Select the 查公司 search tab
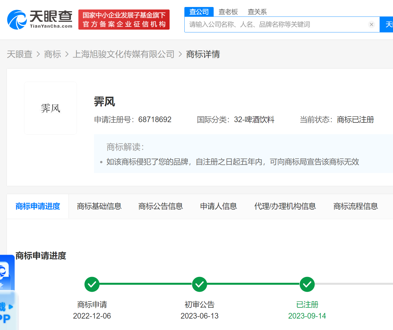This screenshot has width=393, height=330. click(199, 12)
